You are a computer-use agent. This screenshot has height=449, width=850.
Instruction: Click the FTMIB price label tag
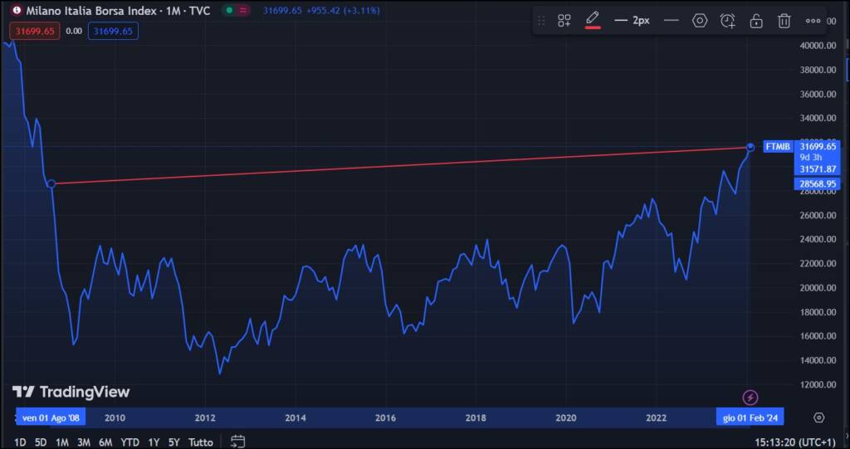(778, 146)
